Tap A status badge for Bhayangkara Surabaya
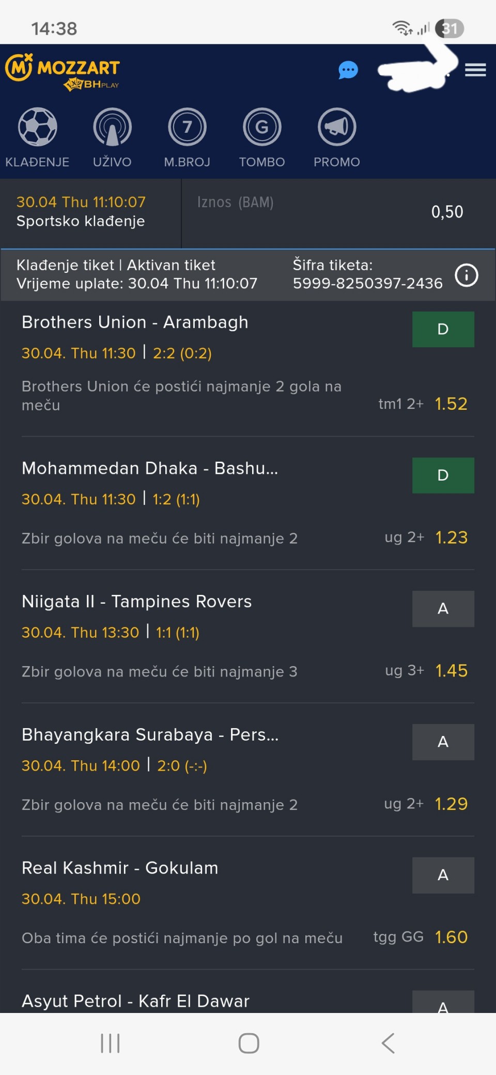496x1075 pixels. coord(443,742)
